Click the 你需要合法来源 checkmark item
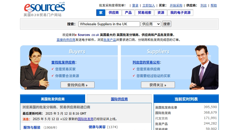 click(x=65, y=76)
